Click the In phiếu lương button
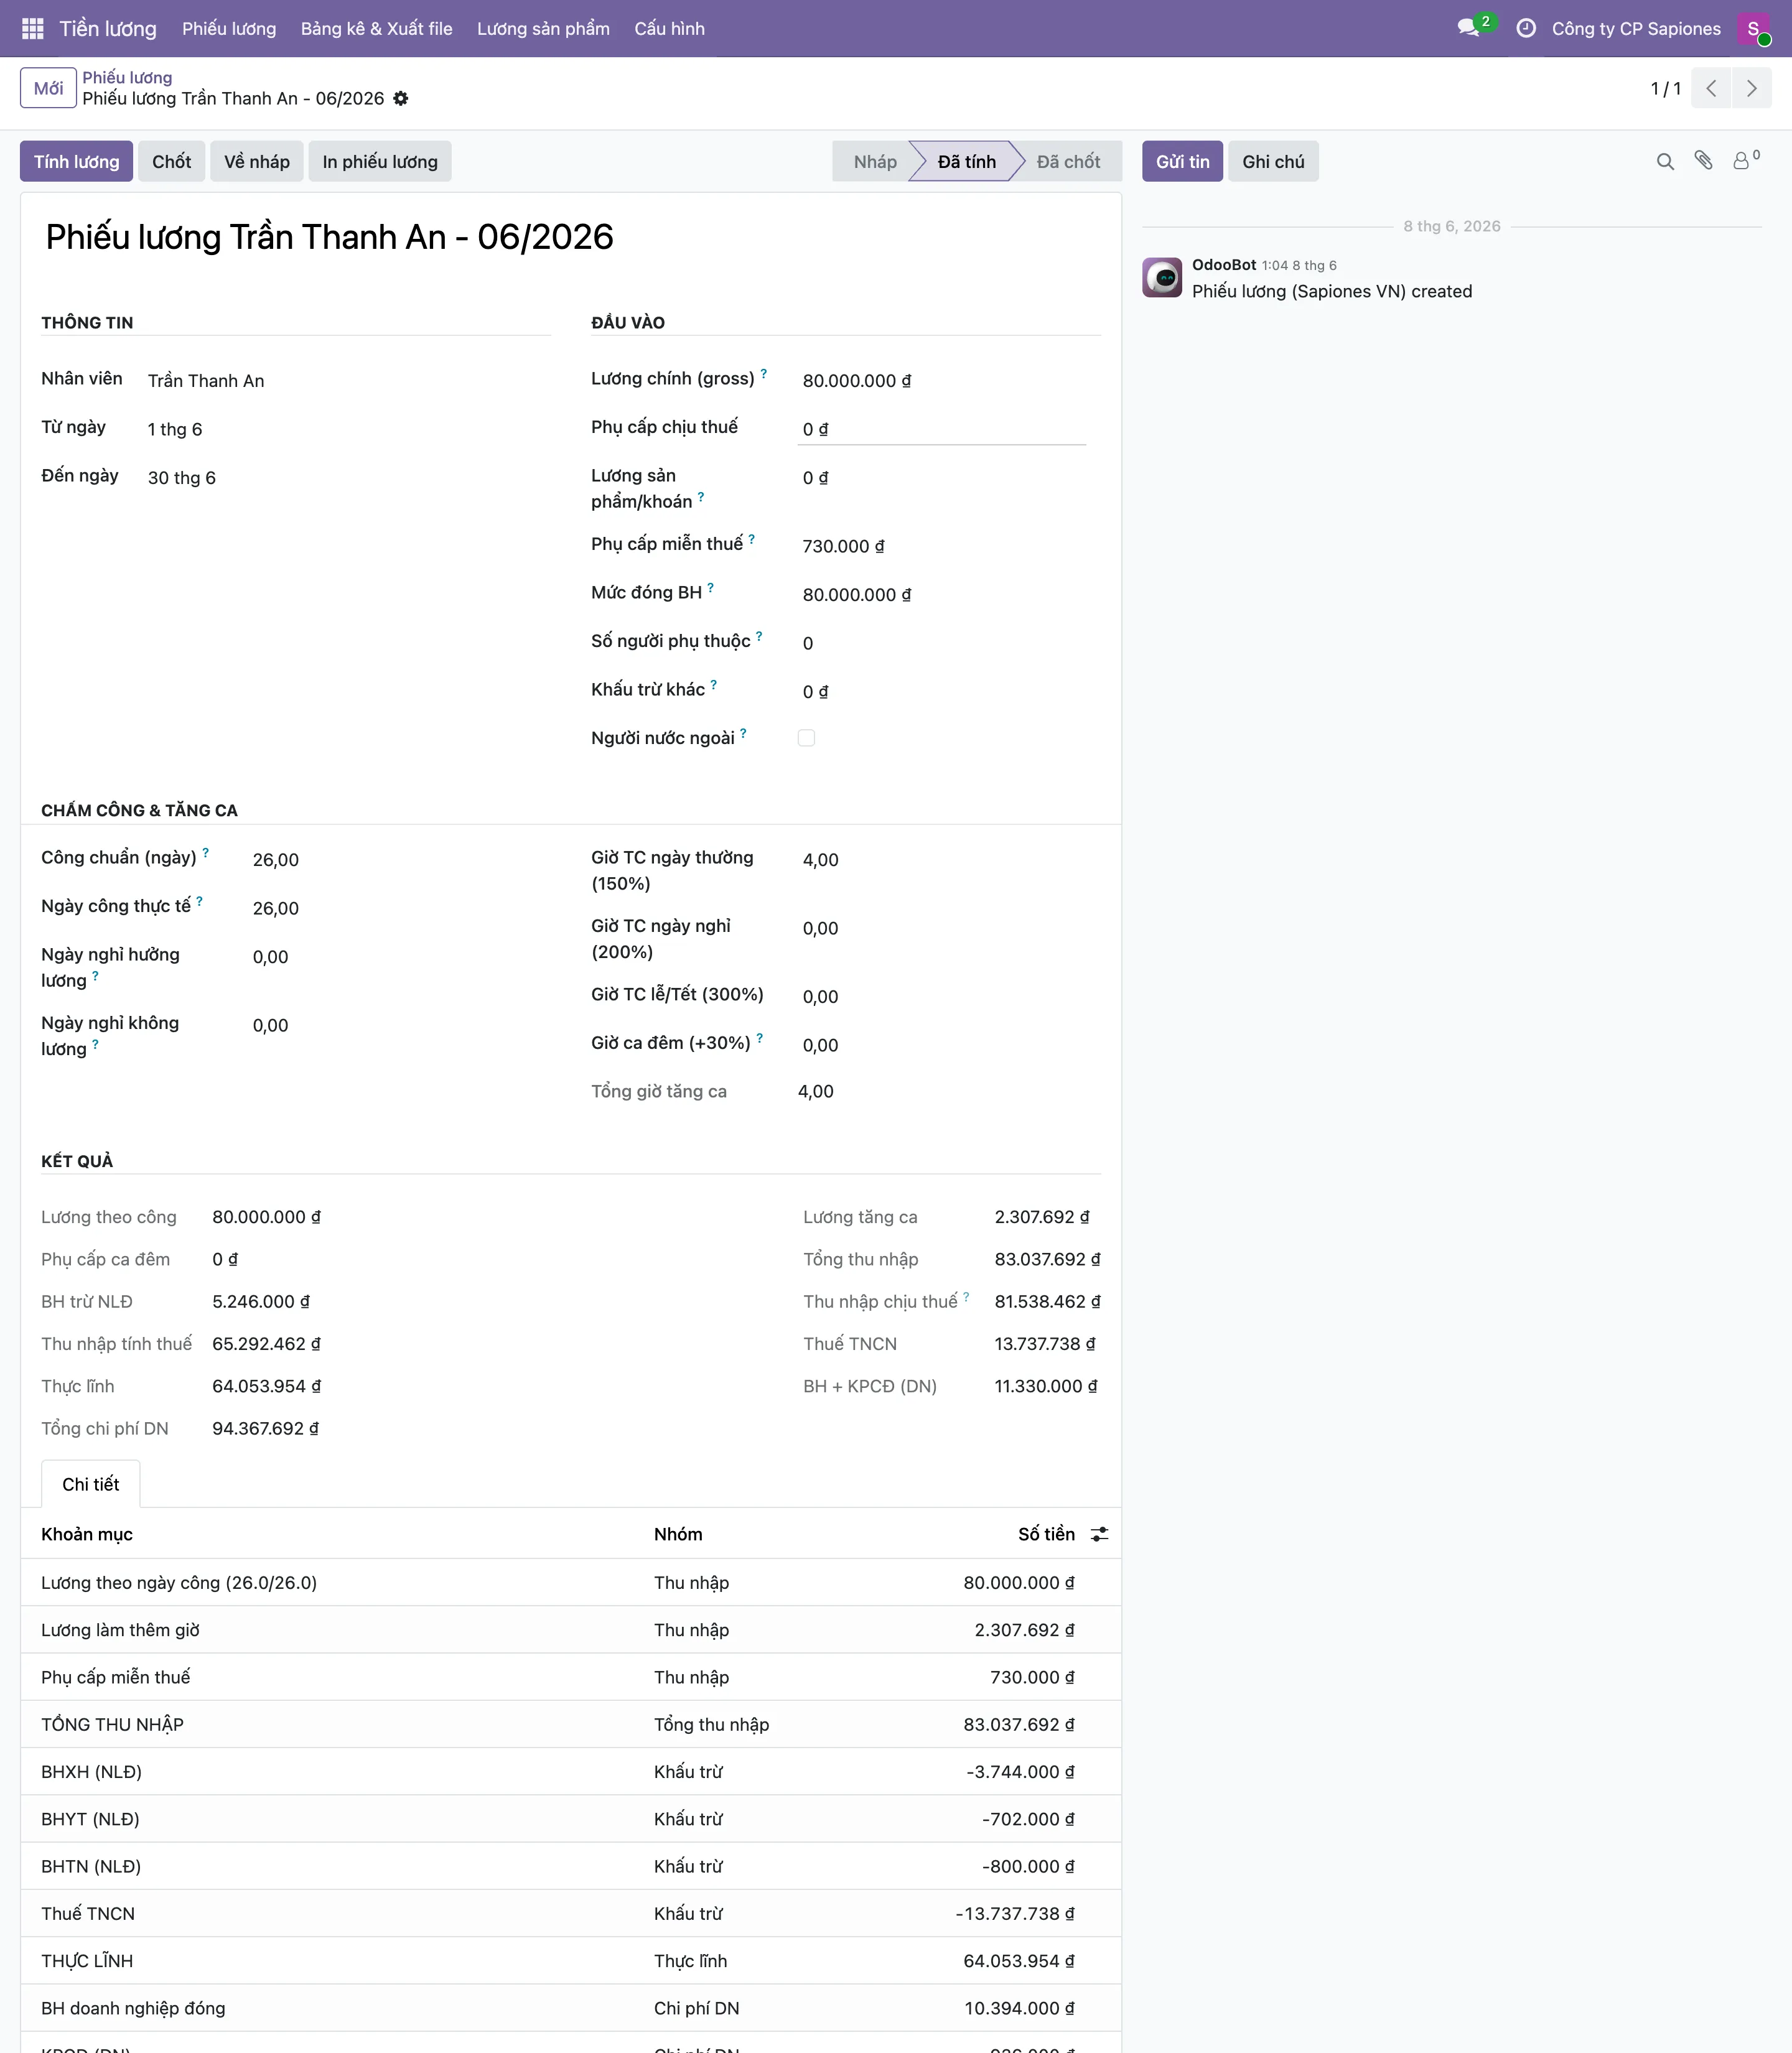 pyautogui.click(x=380, y=161)
